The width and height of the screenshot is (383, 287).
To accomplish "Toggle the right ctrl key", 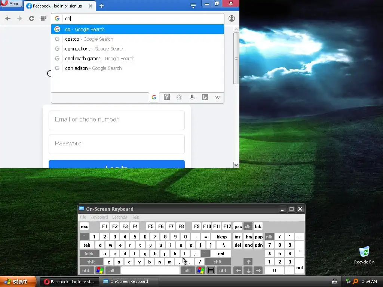I will (223, 271).
